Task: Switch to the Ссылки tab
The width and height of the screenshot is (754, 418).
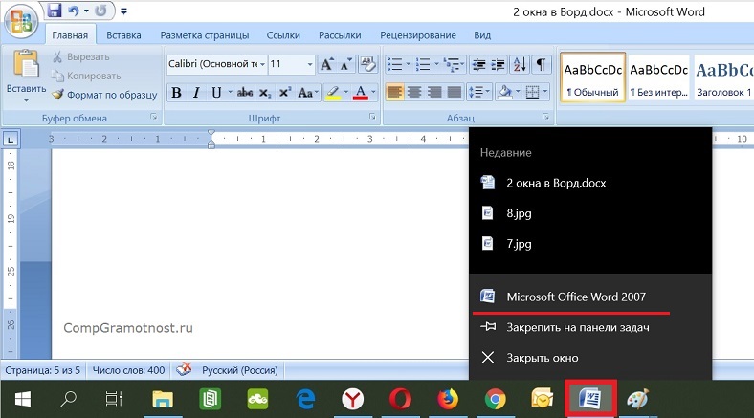Action: point(283,35)
